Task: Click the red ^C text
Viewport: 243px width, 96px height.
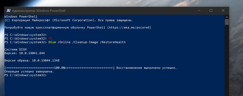Action: [x=50, y=38]
